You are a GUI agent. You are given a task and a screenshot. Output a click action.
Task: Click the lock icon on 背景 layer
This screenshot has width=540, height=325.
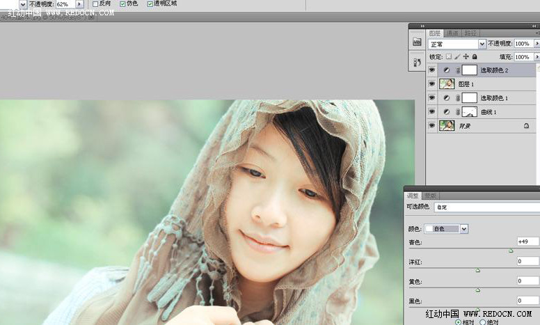click(526, 126)
